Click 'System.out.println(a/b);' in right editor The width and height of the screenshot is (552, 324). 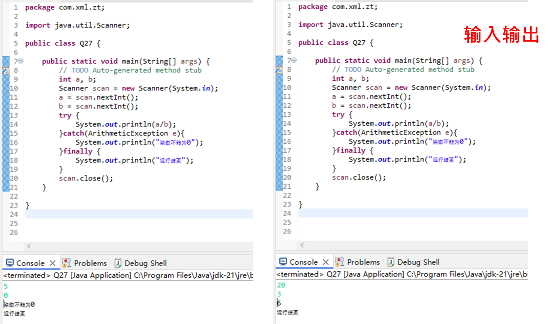(399, 123)
